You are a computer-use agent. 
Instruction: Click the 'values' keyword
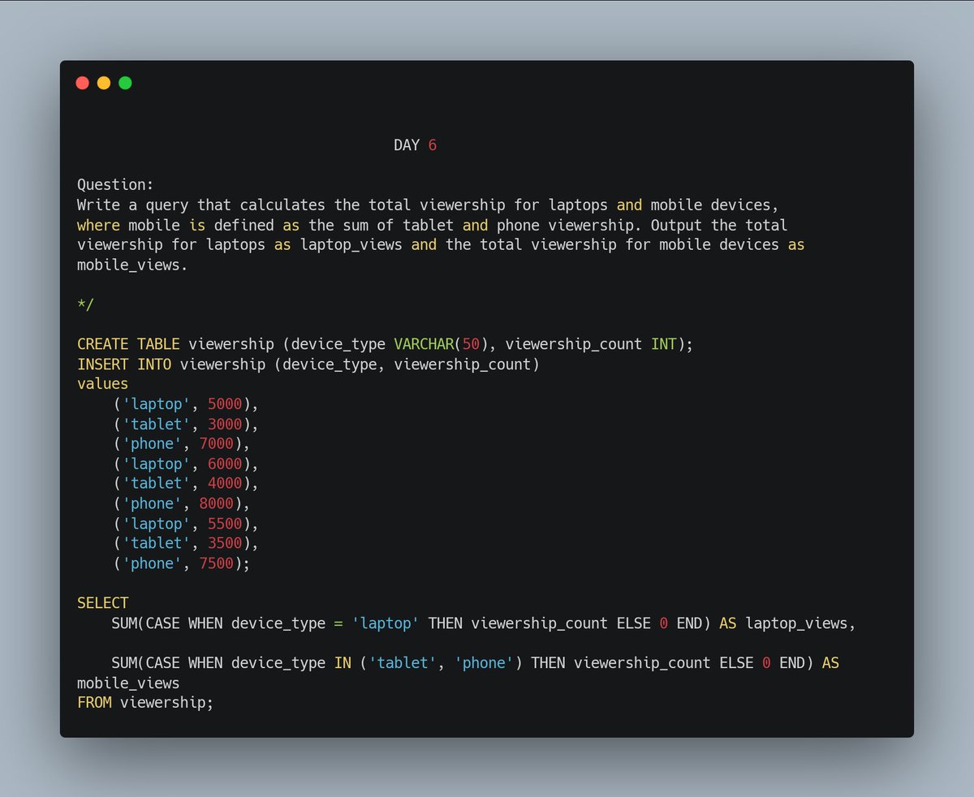click(x=102, y=384)
